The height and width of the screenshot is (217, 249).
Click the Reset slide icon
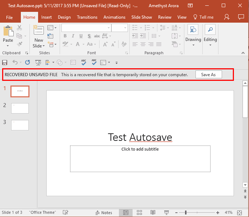coord(50,36)
